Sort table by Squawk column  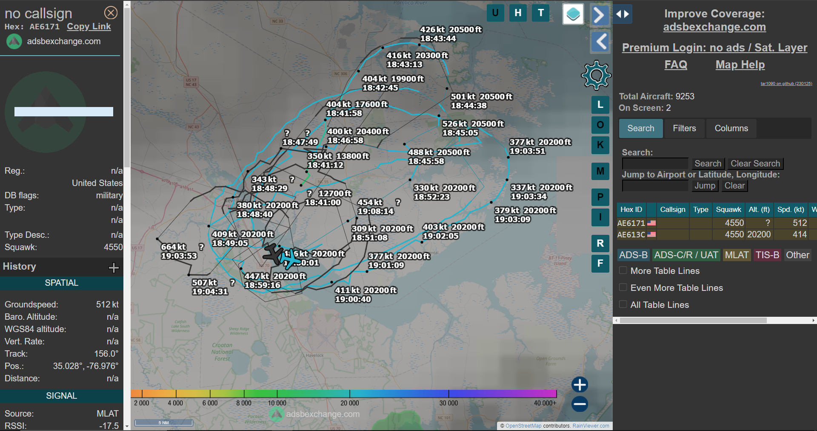728,209
